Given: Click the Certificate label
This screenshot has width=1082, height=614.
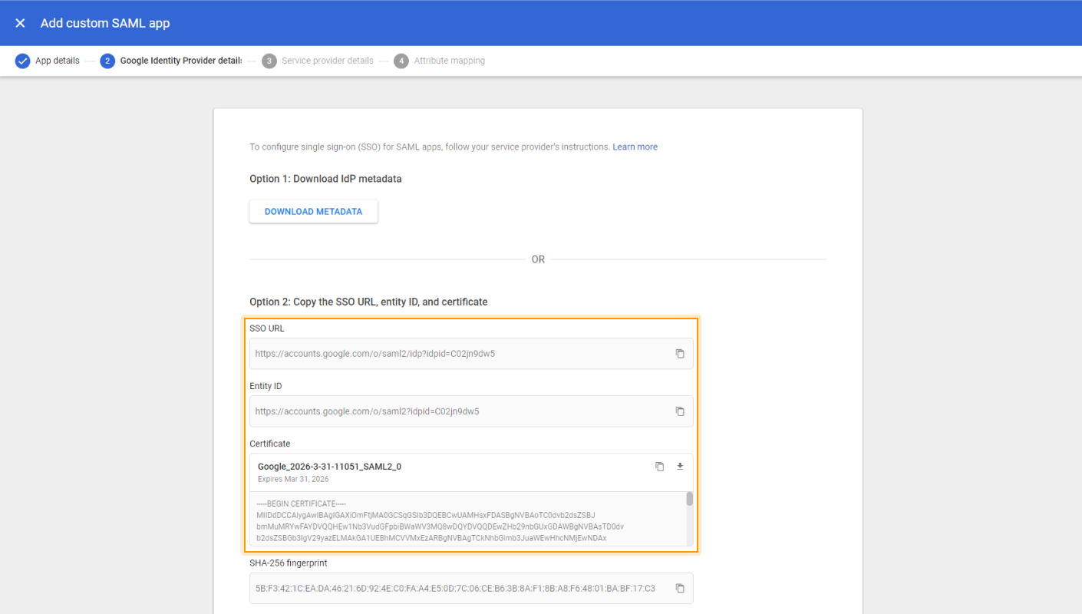Looking at the screenshot, I should [270, 444].
